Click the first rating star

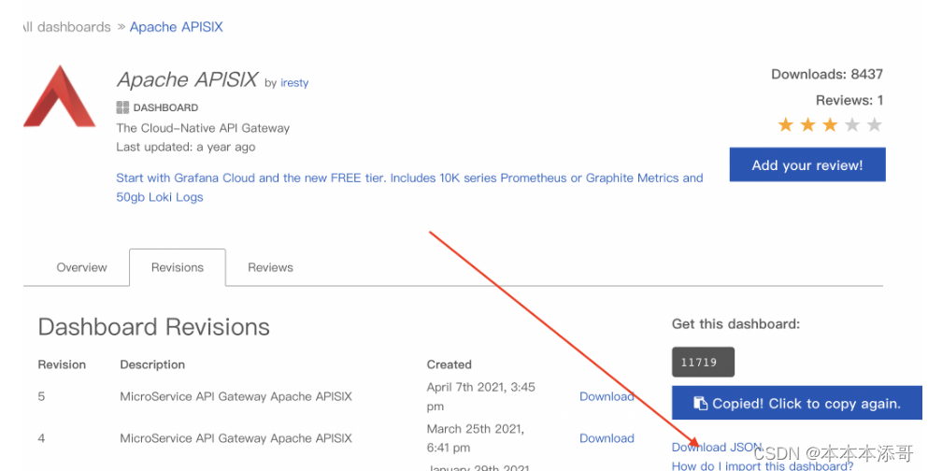[785, 125]
